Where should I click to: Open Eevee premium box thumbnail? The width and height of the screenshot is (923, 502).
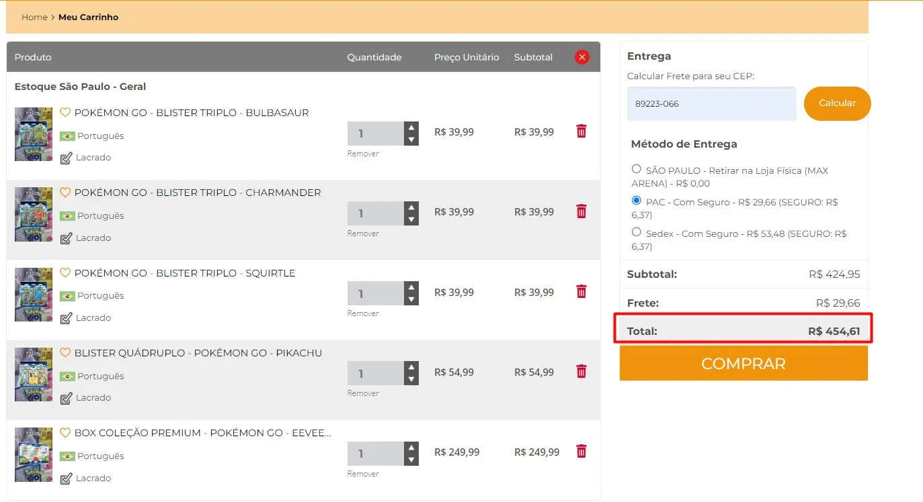34,454
